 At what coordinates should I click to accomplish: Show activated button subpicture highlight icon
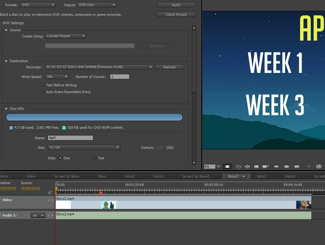[x=297, y=166]
